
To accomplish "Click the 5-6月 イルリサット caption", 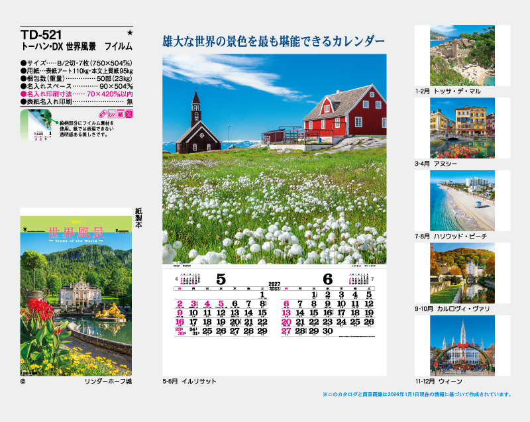I will pyautogui.click(x=189, y=381).
